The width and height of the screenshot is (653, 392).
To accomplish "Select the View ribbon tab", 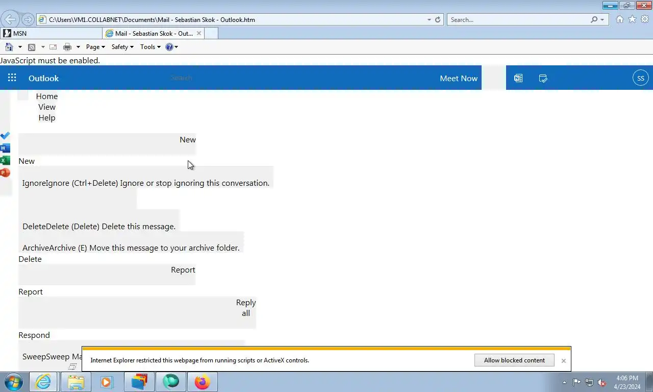I will click(47, 107).
